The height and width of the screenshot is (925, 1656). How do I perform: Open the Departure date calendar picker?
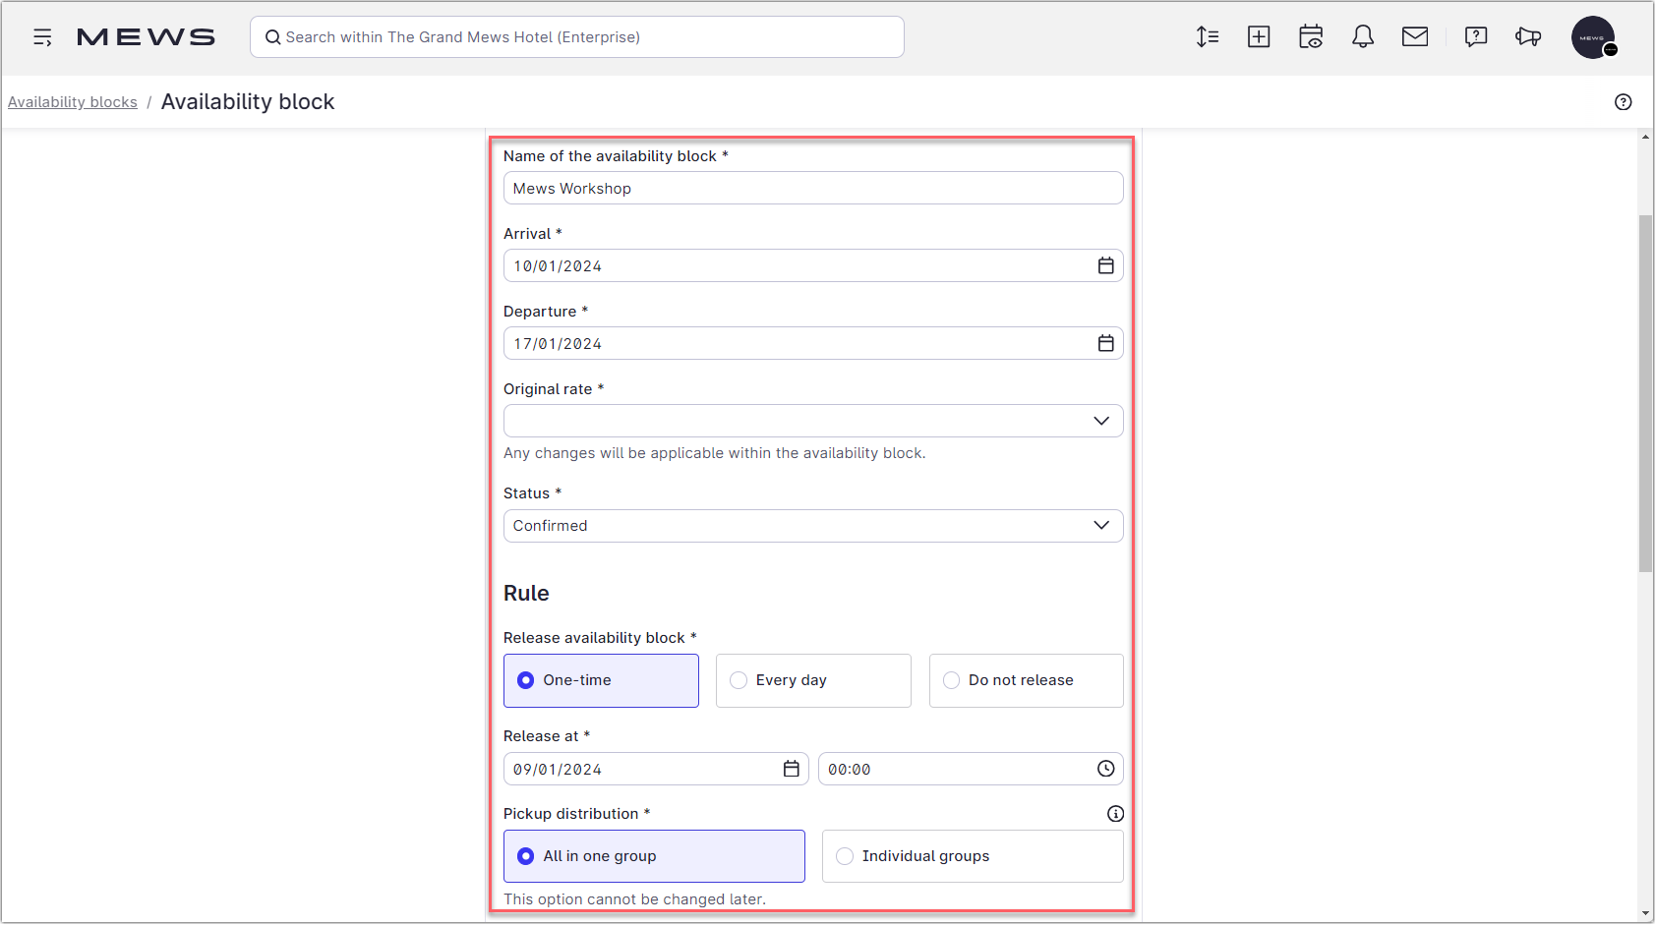coord(1105,343)
